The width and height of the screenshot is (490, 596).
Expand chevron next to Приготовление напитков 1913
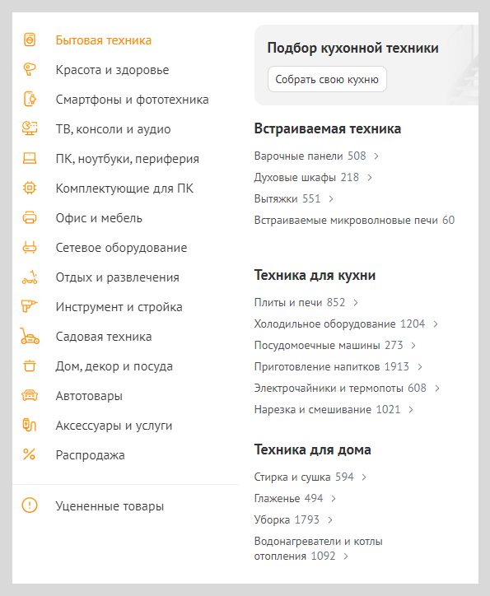tap(420, 367)
